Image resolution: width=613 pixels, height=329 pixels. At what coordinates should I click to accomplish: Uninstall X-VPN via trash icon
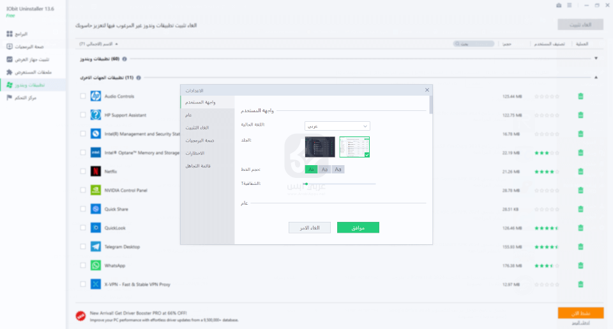point(580,284)
